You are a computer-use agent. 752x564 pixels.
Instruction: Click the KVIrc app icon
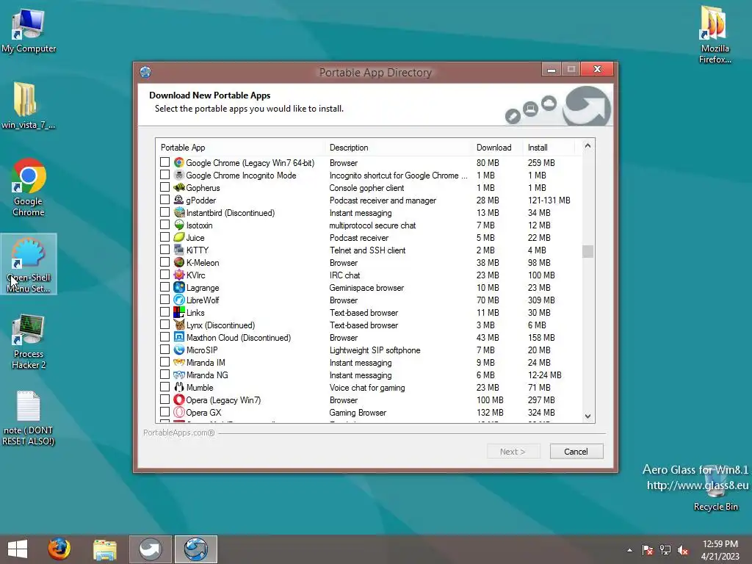pyautogui.click(x=179, y=275)
